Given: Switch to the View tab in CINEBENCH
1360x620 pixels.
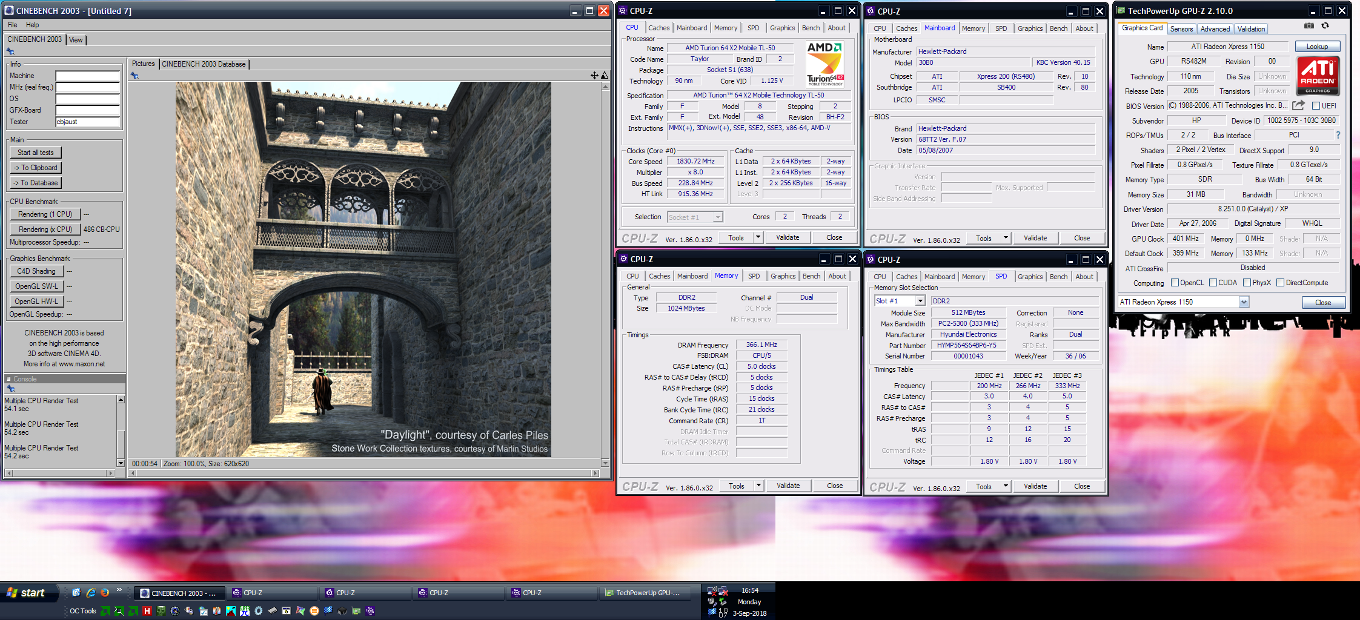Looking at the screenshot, I should pyautogui.click(x=76, y=40).
